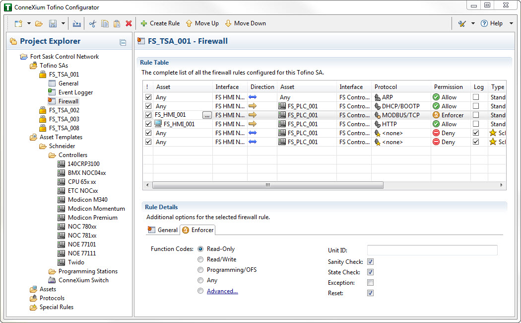
Task: Click the Paste clipboard icon
Action: (117, 23)
